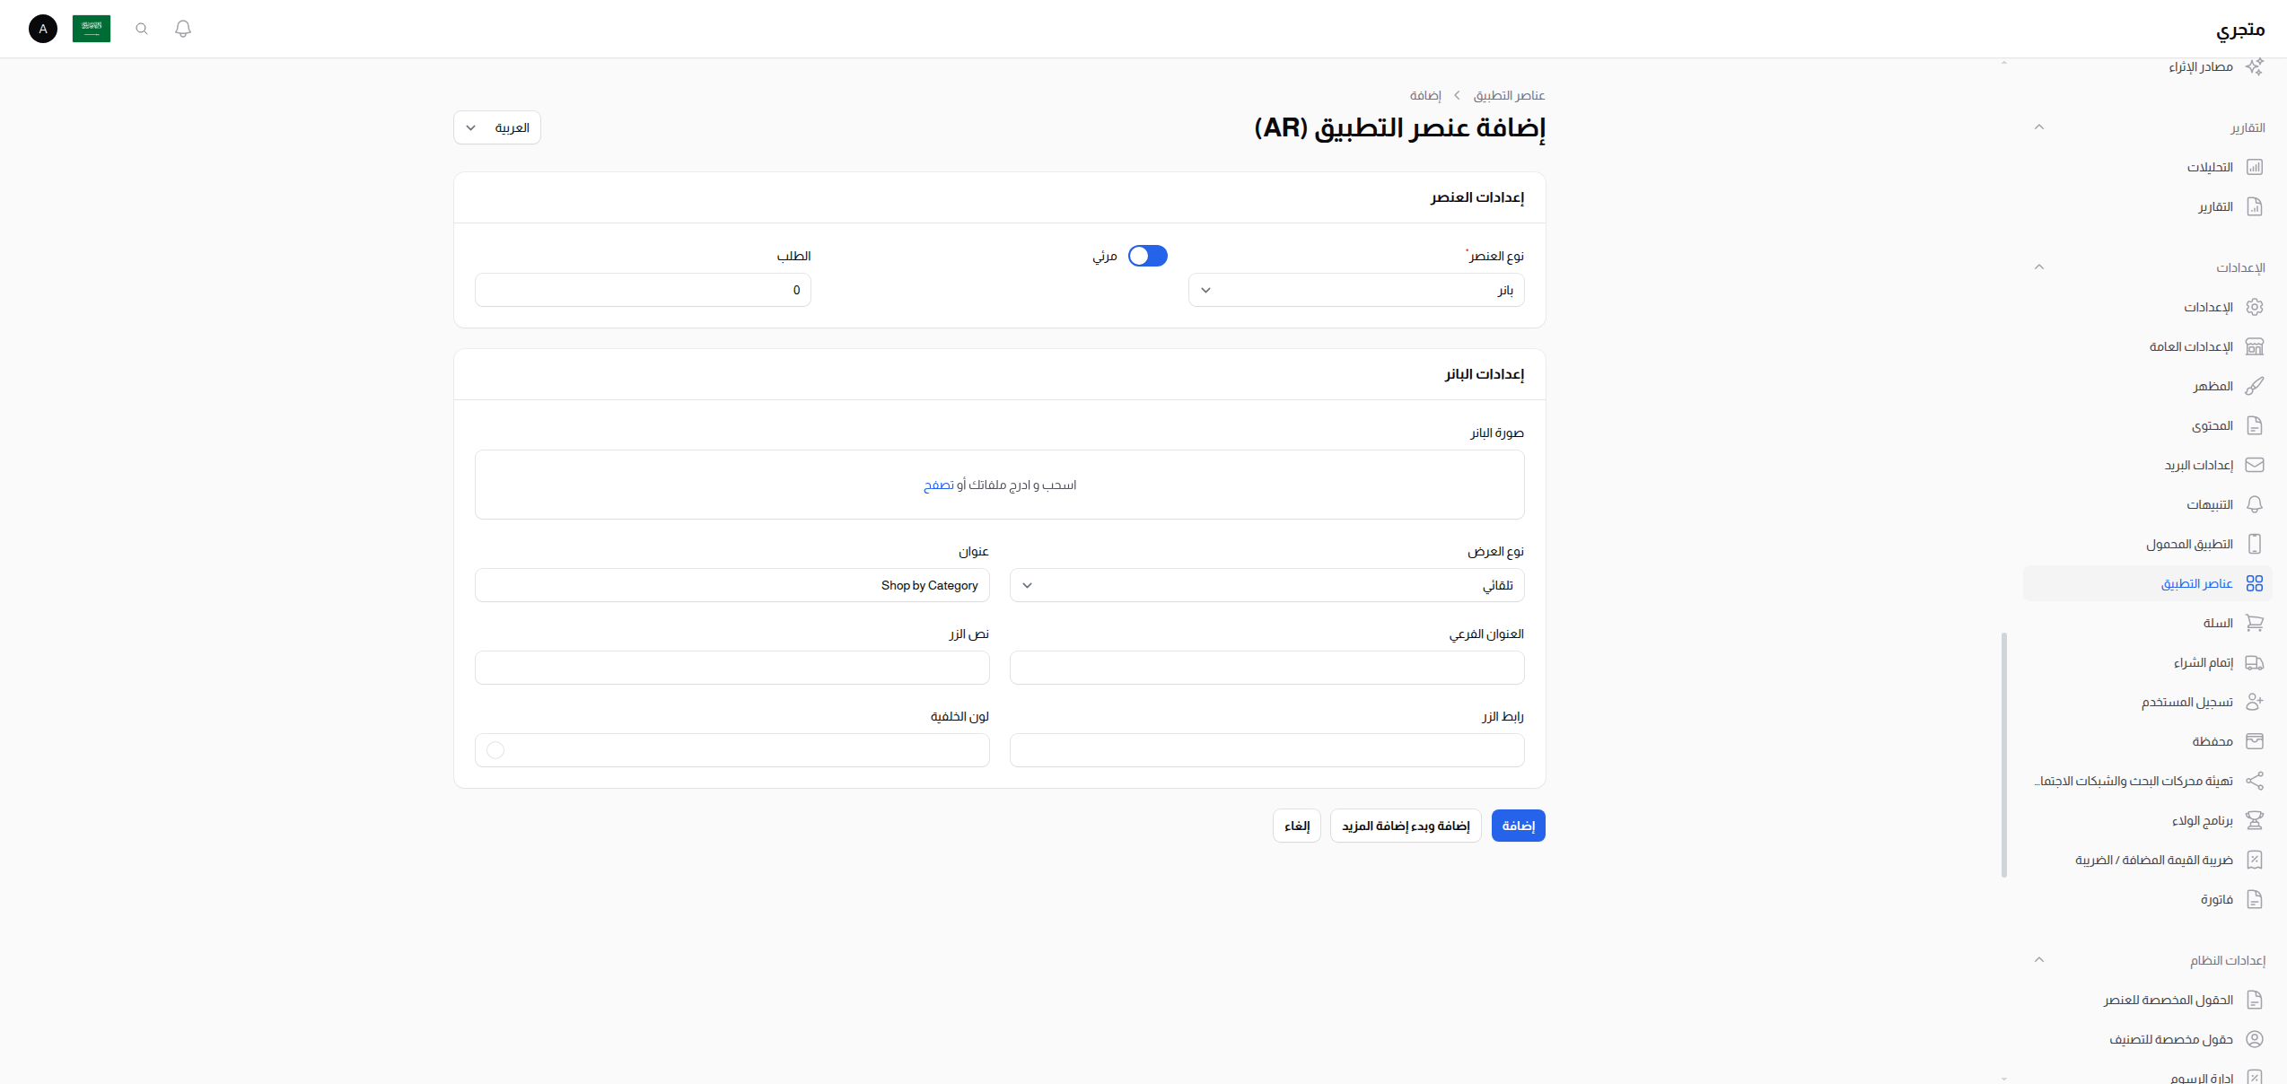2287x1084 pixels.
Task: Open the نوع العرض dropdown
Action: tap(1266, 585)
